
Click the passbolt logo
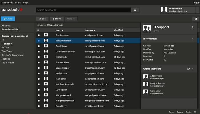tap(12, 10)
